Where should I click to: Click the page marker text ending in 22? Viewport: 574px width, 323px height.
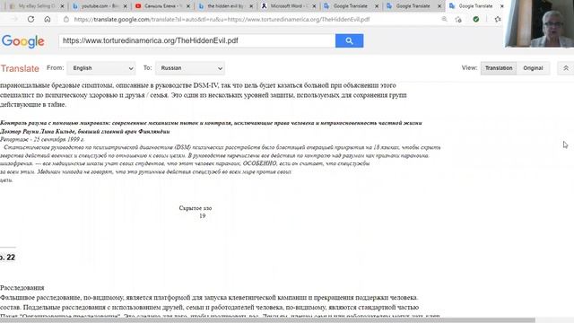8,258
